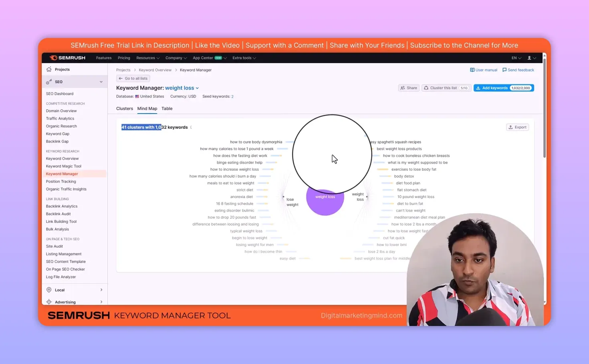Open Keyword Magic Tool in the sidebar
Viewport: 589px width, 364px height.
click(64, 166)
